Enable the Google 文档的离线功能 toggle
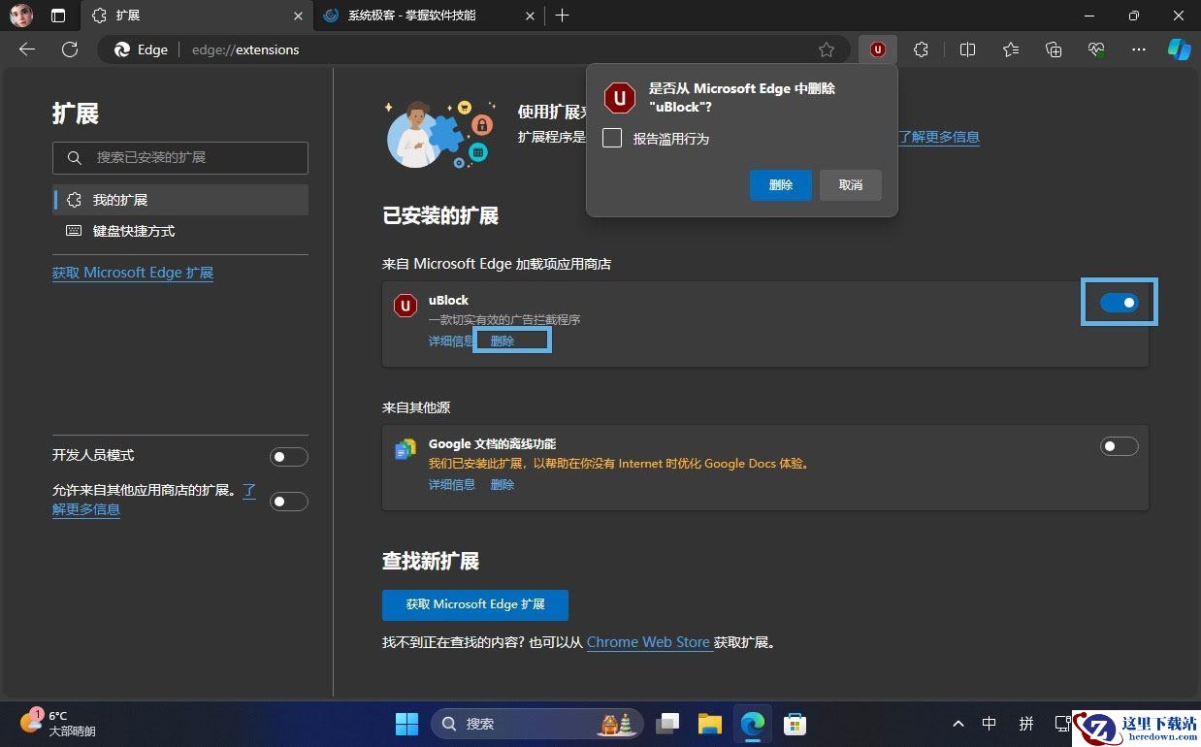Image resolution: width=1201 pixels, height=747 pixels. click(1119, 446)
